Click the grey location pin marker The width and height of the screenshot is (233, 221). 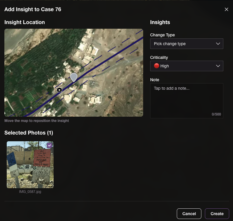tap(74, 77)
